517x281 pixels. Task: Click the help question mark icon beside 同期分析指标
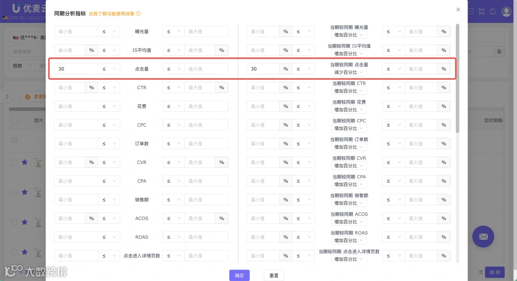point(138,13)
